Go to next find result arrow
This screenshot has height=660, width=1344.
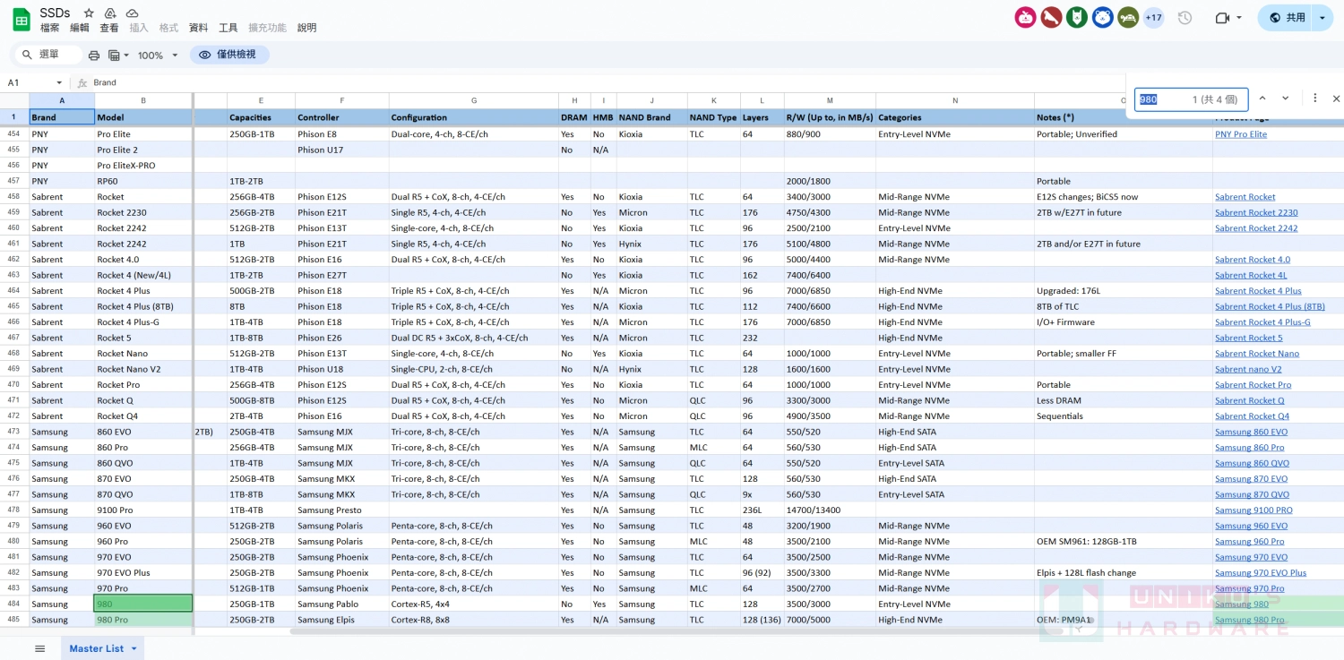tap(1285, 99)
